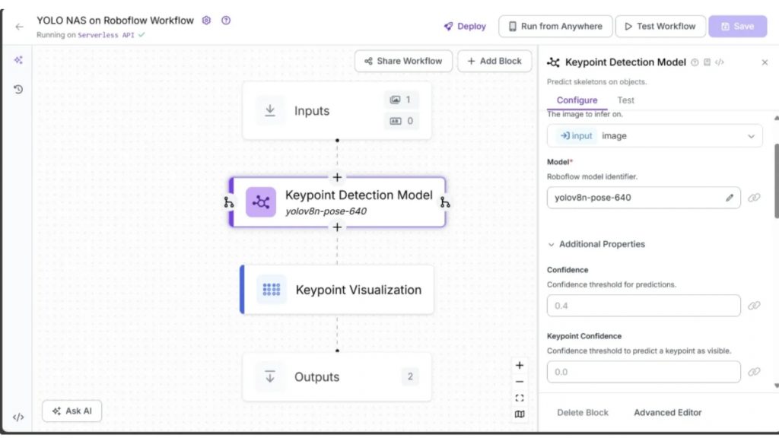779x438 pixels.
Task: Click the help icon next to the workflow title
Action: [226, 21]
